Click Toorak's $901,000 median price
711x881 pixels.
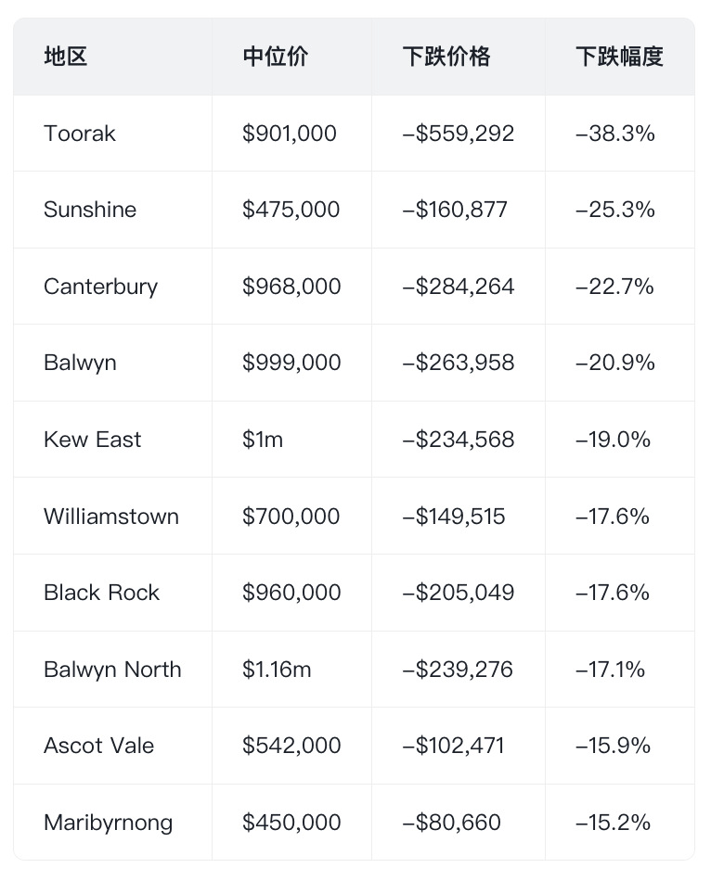[290, 134]
